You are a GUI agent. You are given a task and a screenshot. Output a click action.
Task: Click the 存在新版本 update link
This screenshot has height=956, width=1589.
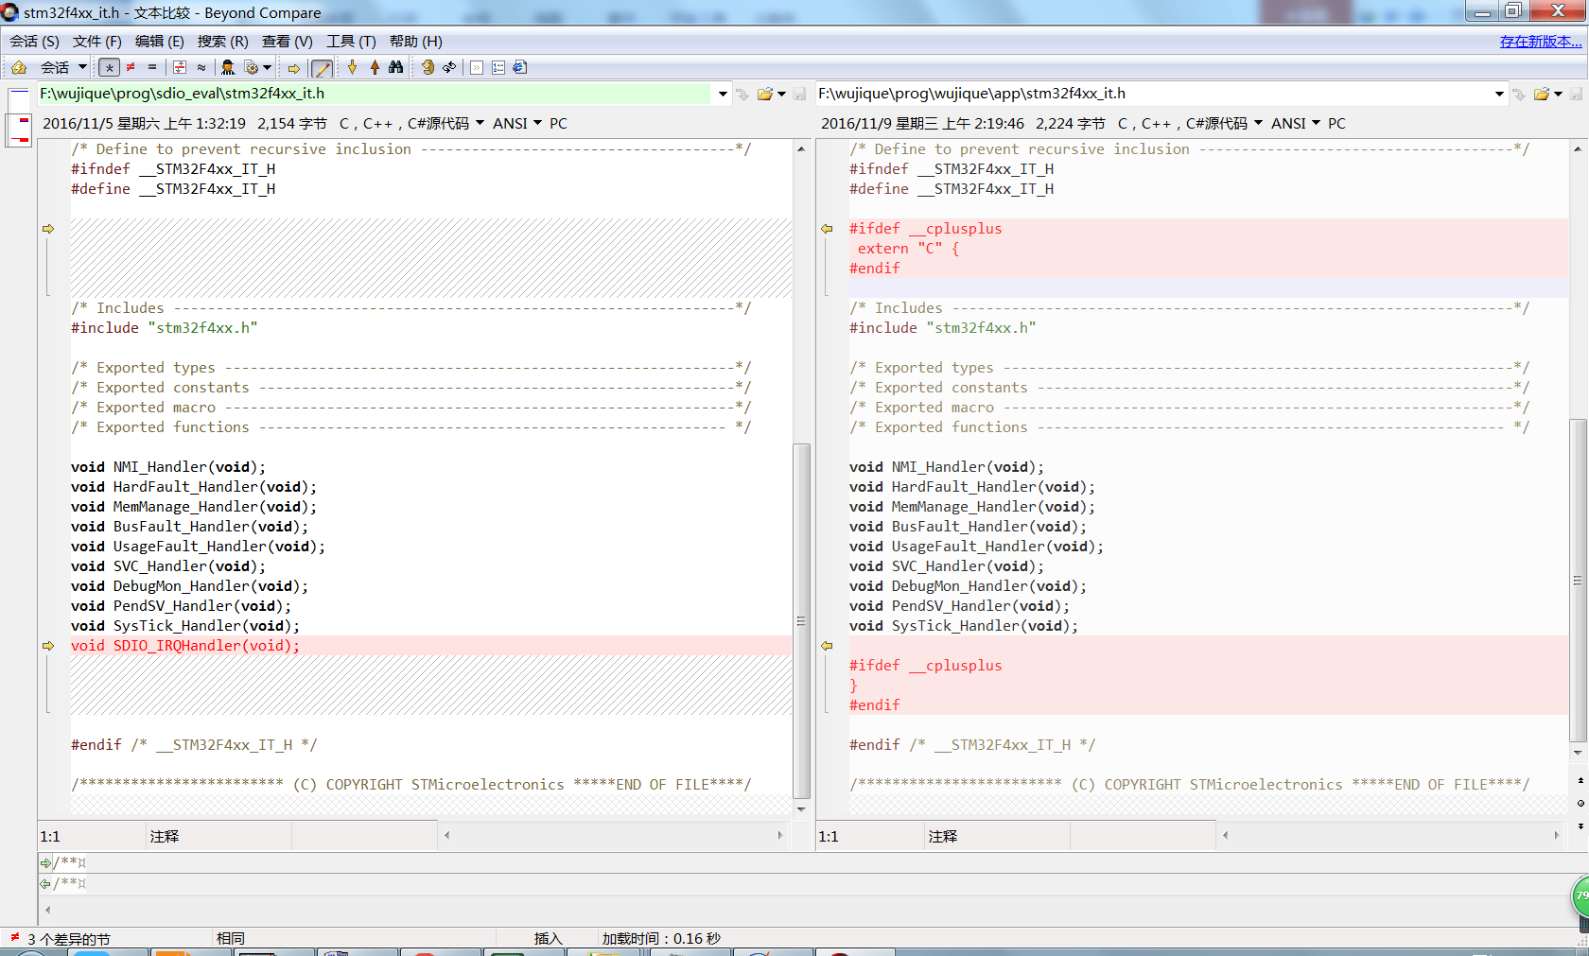1541,42
